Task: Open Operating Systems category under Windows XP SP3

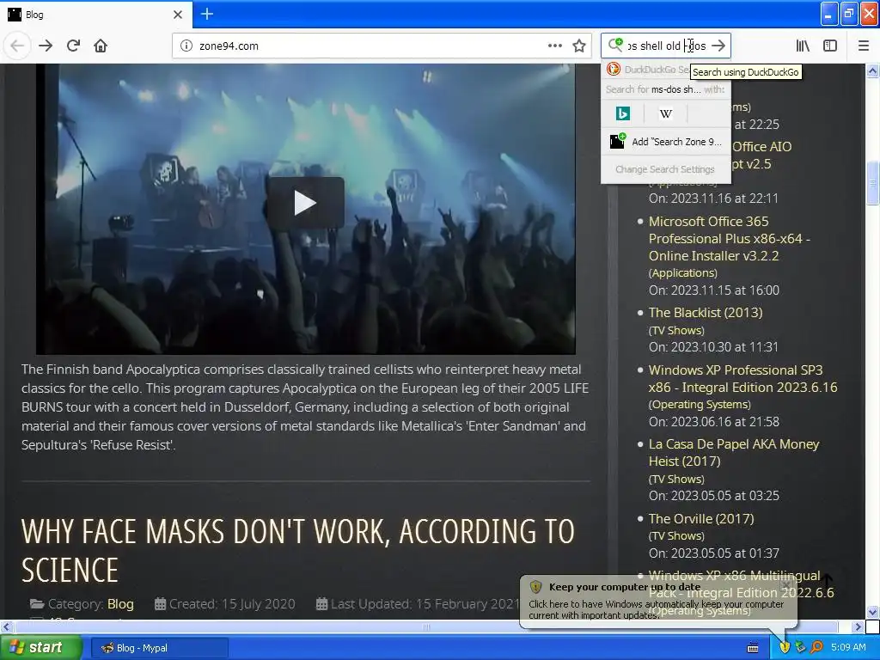Action: [700, 405]
